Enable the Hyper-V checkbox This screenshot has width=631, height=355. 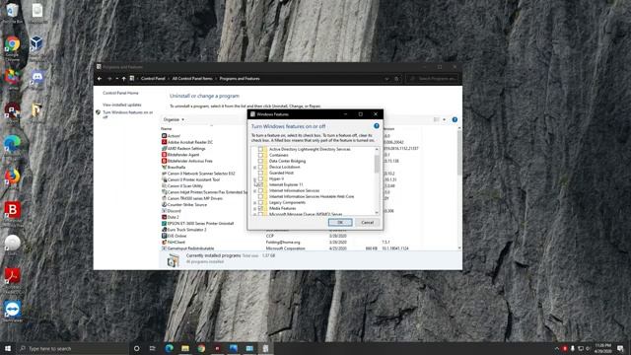(260, 178)
